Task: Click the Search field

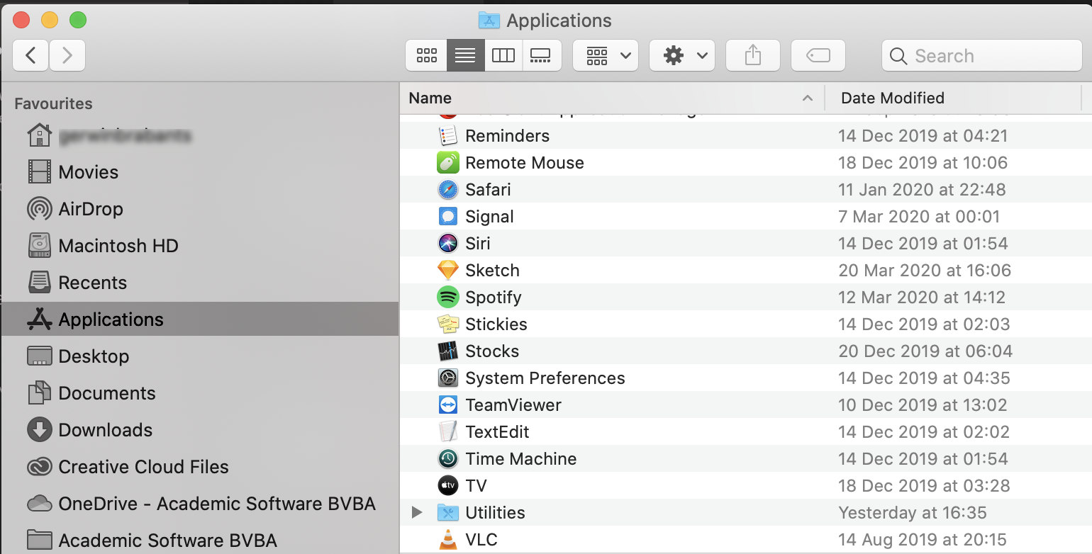Action: (x=982, y=55)
